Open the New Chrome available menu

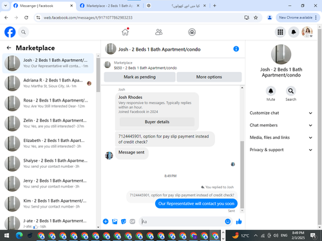pos(298,17)
